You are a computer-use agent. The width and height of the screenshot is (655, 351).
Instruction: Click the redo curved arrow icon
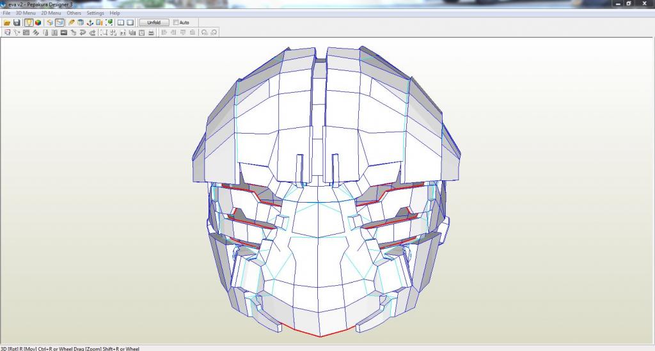pyautogui.click(x=92, y=33)
